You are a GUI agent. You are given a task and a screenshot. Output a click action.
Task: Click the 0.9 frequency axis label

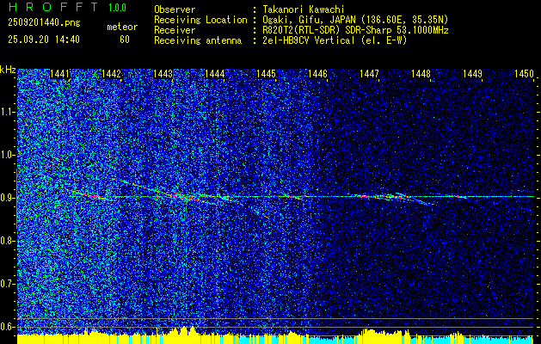tap(8, 198)
